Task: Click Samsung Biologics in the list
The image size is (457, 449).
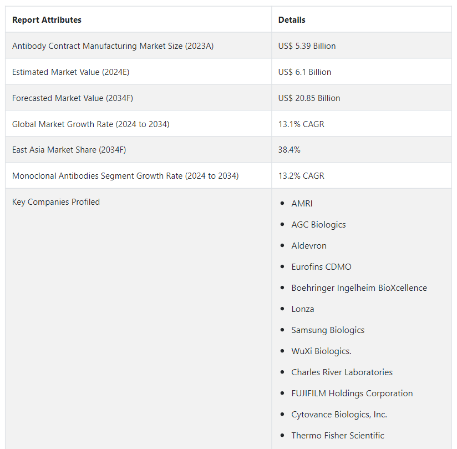Action: click(x=328, y=330)
